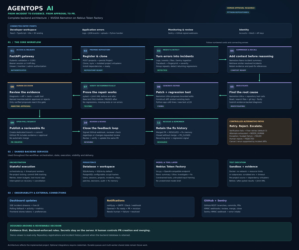Screen dimensions: 299x250
Task: Open the Turn errors into incidents title
Action: coord(175,56)
